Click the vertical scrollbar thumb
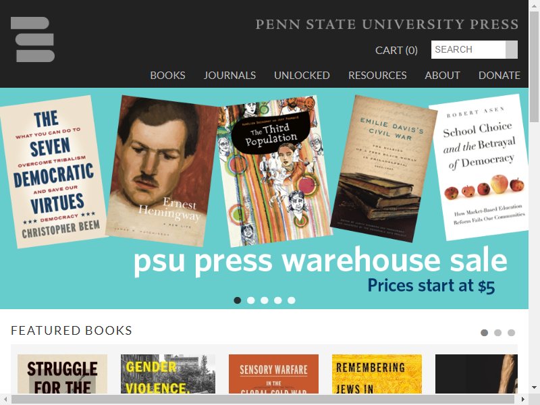The height and width of the screenshot is (405, 540). (534, 66)
